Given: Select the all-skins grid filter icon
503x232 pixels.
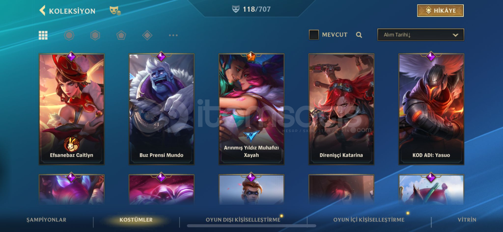Looking at the screenshot, I should pos(43,35).
